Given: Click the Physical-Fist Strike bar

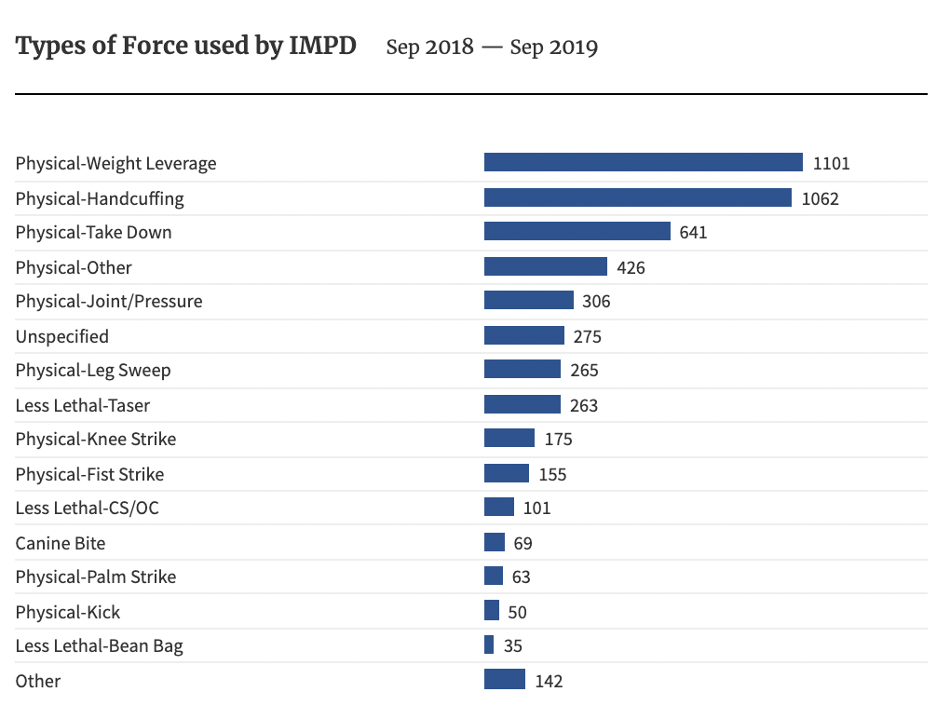Looking at the screenshot, I should coord(507,473).
